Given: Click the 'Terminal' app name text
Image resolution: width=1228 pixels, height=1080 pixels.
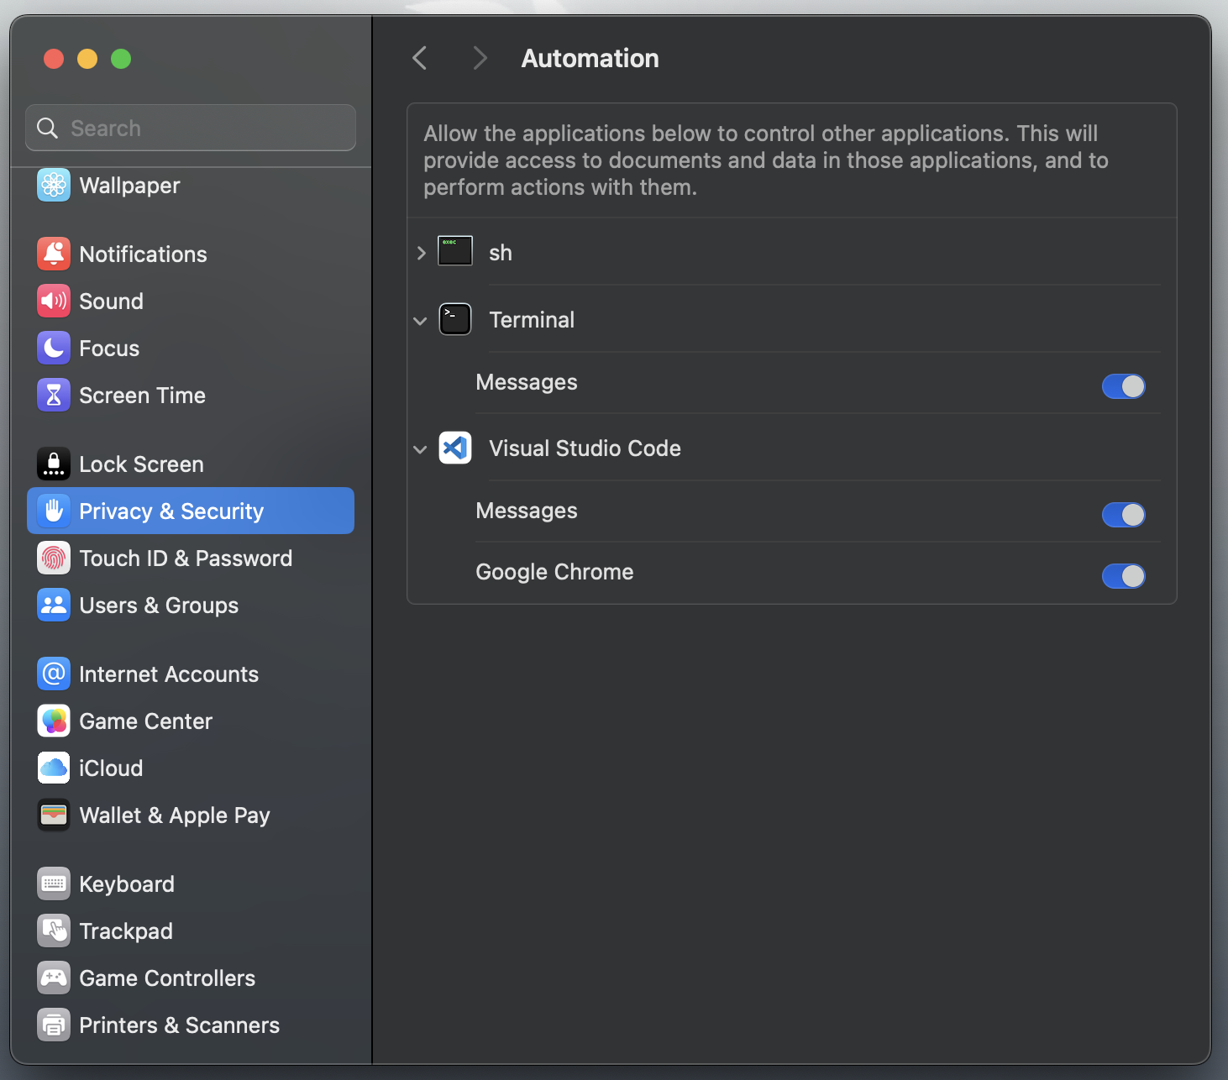Looking at the screenshot, I should pos(532,320).
